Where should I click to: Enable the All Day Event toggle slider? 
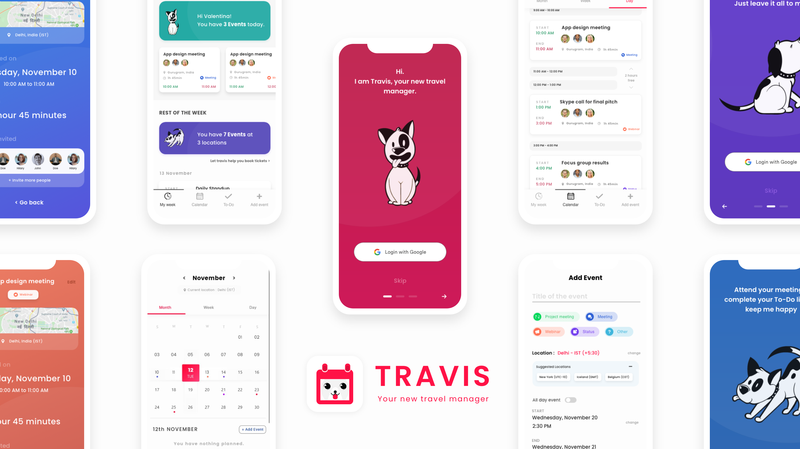570,399
